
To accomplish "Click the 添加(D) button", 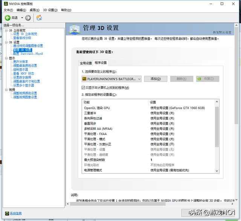I will (x=156, y=79).
